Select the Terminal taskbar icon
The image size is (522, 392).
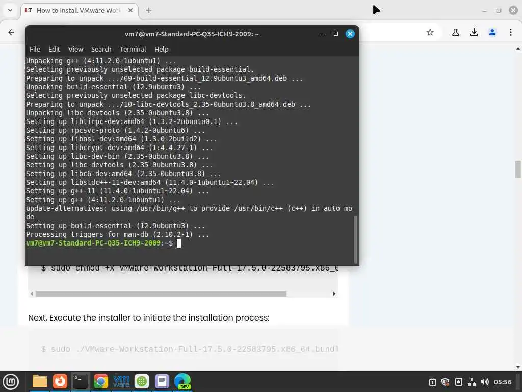81,381
